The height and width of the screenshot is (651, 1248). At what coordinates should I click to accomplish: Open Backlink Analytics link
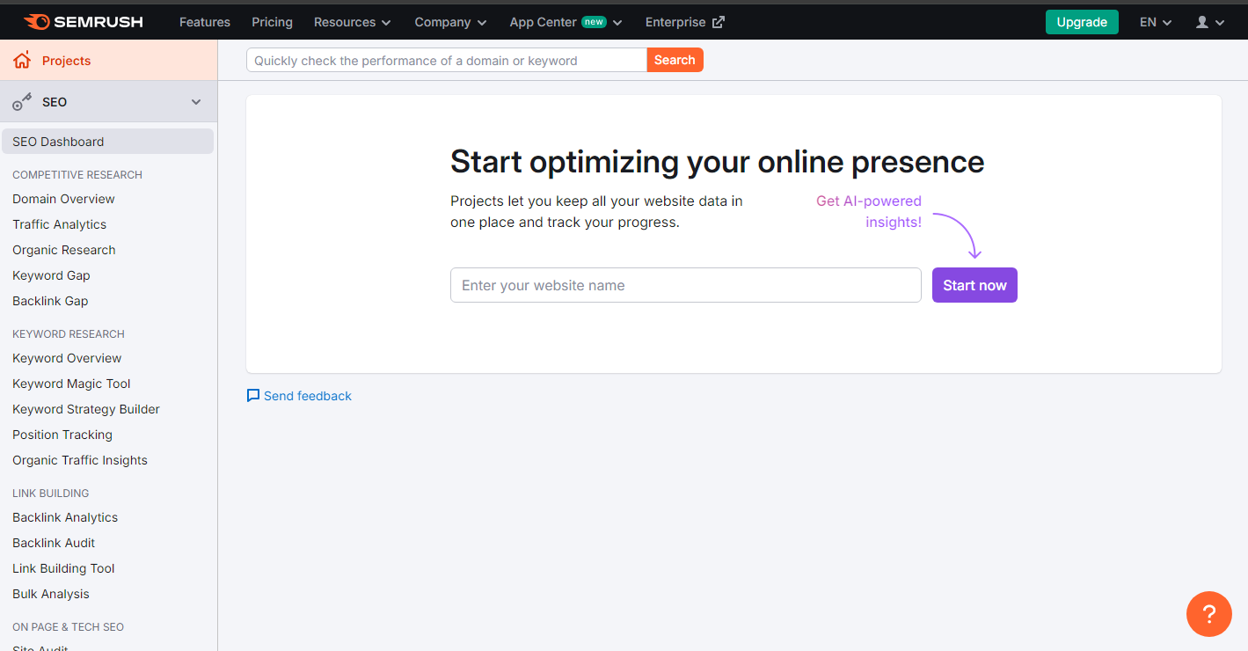coord(65,517)
